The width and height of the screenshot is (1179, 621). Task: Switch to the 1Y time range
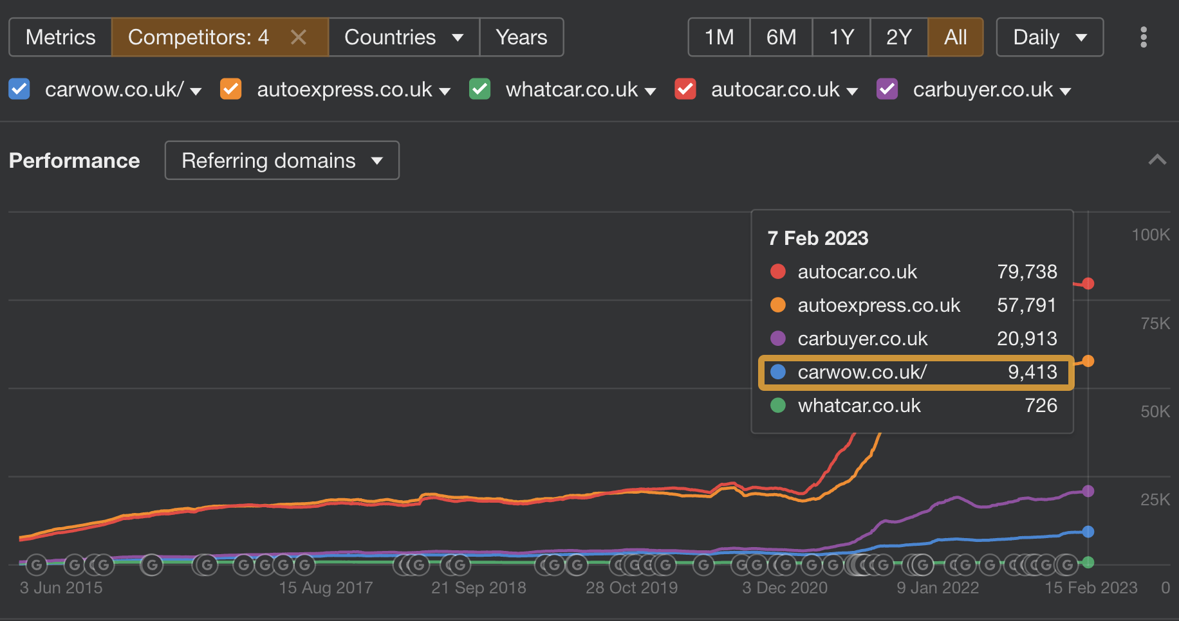click(840, 37)
